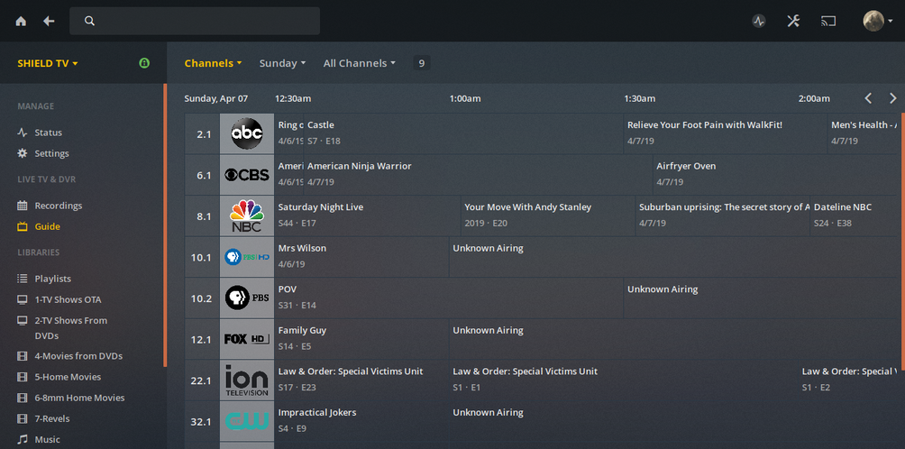Click the user menu dropdown arrow
Screen dimensions: 905x449
[x=890, y=22]
